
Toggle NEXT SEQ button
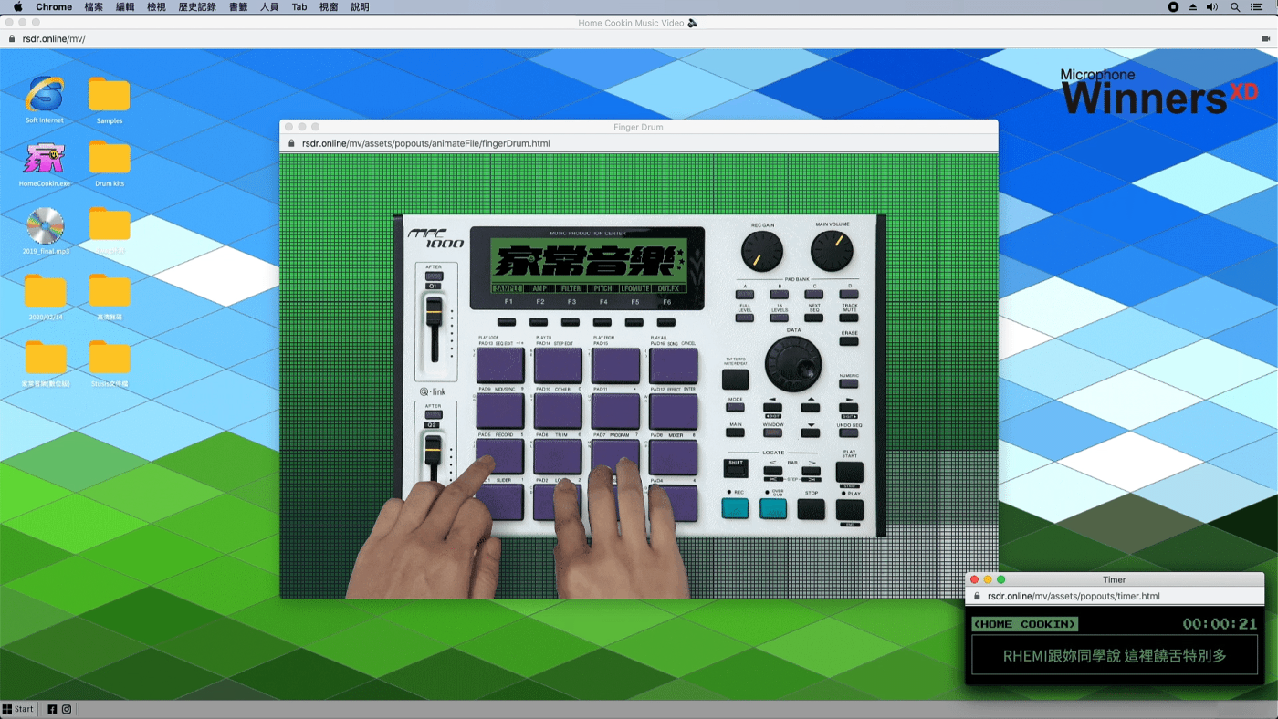pos(814,318)
